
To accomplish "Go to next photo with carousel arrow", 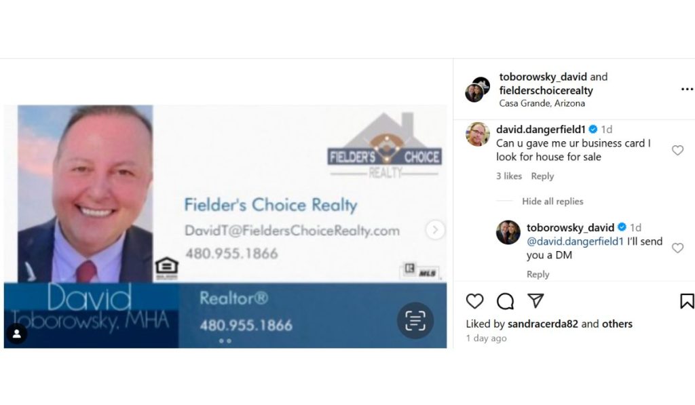I will (x=435, y=230).
